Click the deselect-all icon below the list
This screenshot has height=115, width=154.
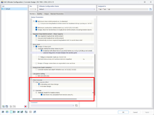[x=15, y=106]
